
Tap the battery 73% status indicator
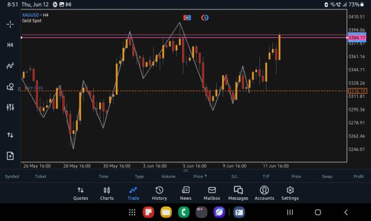[356, 5]
